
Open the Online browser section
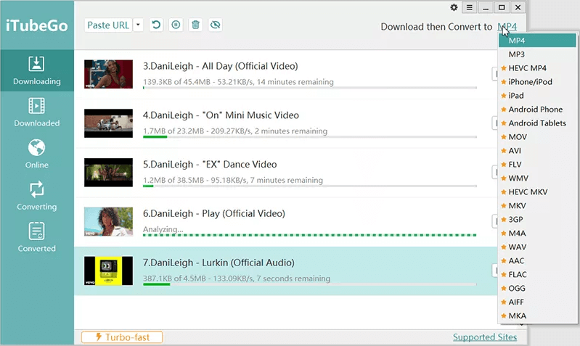36,155
